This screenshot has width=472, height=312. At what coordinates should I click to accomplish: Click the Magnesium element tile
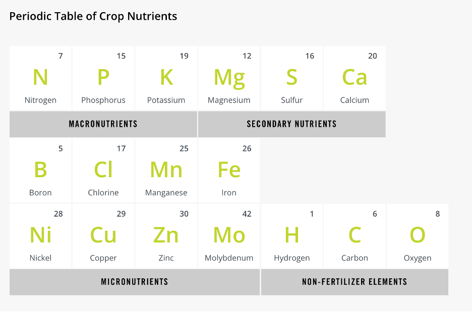[229, 78]
